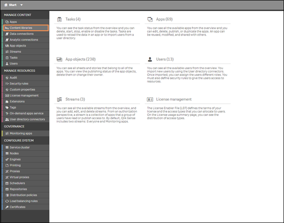Click the Data connections sidebar icon

click(7, 34)
